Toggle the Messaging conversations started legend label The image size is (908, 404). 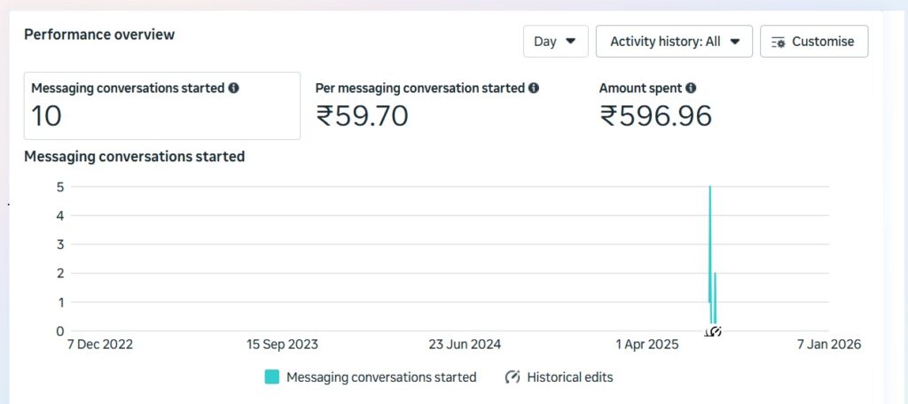pyautogui.click(x=381, y=377)
